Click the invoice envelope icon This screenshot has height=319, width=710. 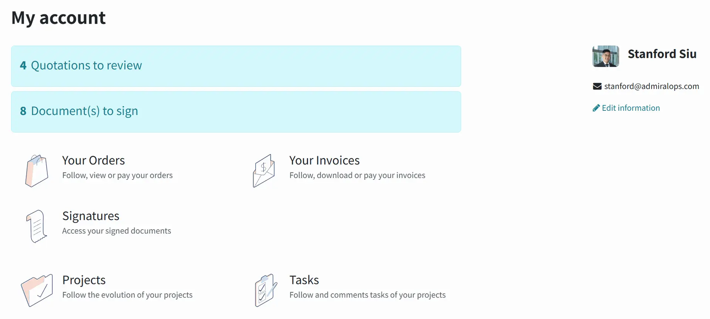point(264,171)
